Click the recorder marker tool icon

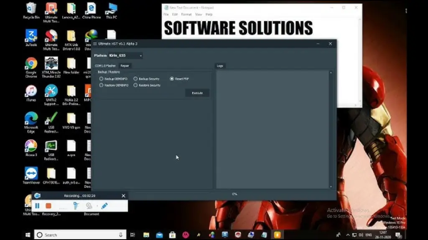[76, 206]
